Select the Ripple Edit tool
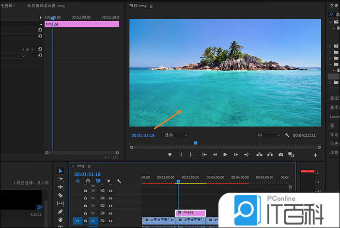340x228 pixels. point(61,187)
